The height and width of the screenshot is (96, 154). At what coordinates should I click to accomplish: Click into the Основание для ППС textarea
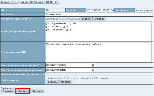[x=99, y=52]
